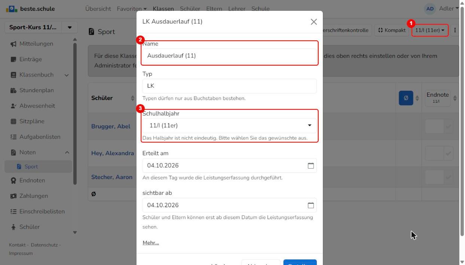Open the Schulhalbjahr select box

230,126
